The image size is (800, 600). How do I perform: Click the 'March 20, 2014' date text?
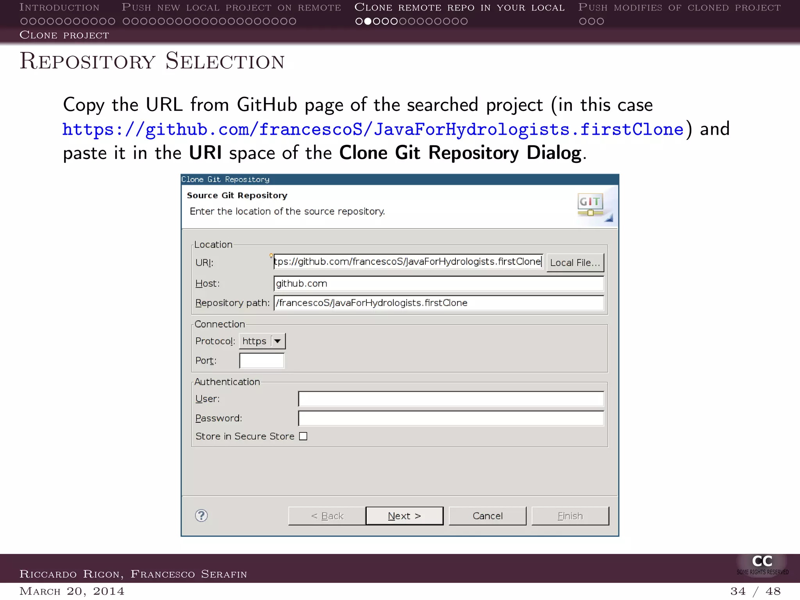click(72, 591)
